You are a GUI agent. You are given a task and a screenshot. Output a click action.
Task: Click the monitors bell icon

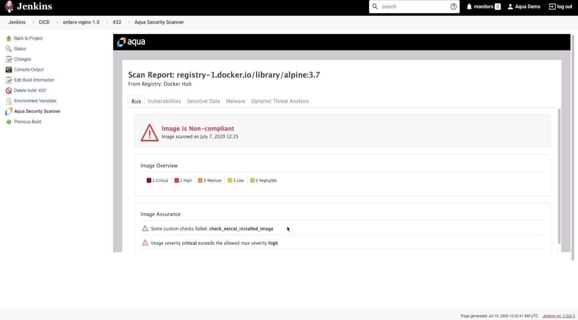pyautogui.click(x=469, y=7)
